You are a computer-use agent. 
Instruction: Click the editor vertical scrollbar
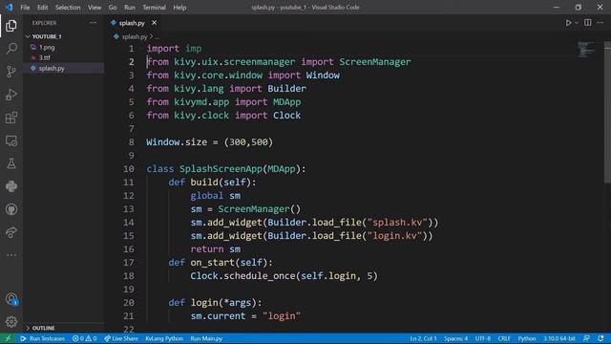point(607,113)
